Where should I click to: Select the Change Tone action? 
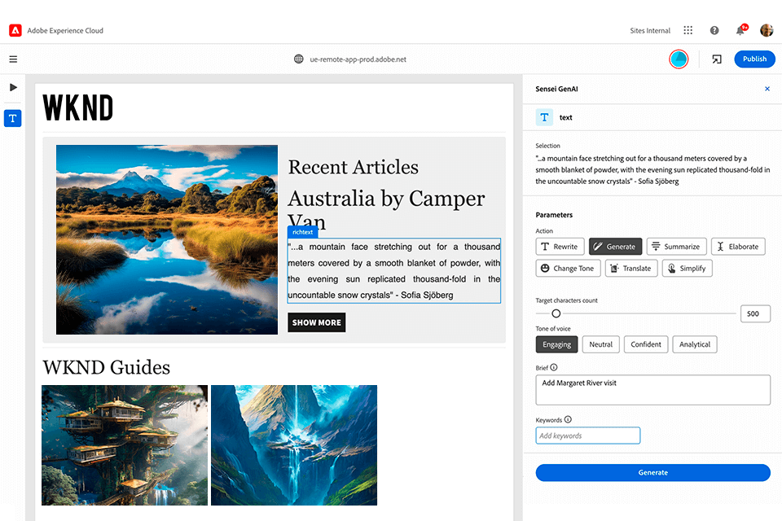click(568, 268)
